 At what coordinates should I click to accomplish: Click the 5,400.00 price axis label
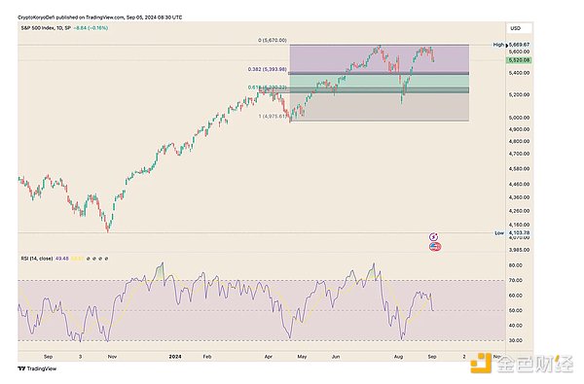pos(519,73)
